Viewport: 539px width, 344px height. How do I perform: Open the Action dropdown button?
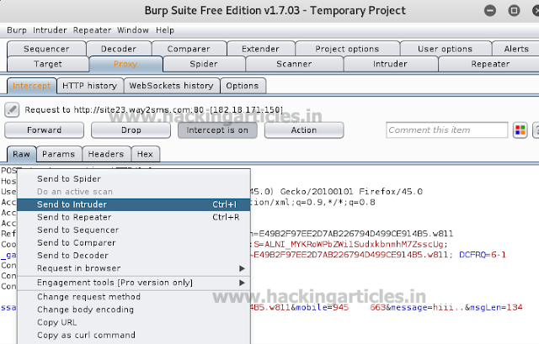(304, 130)
